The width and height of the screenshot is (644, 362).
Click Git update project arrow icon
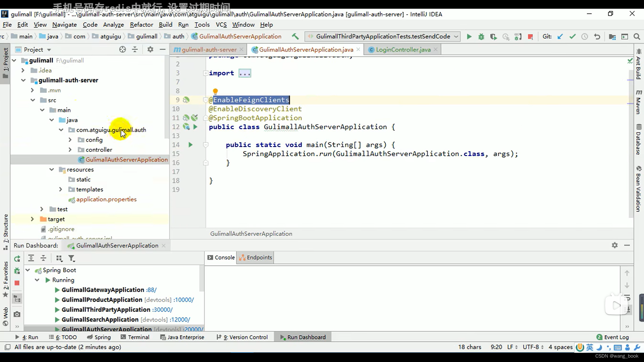click(x=560, y=37)
